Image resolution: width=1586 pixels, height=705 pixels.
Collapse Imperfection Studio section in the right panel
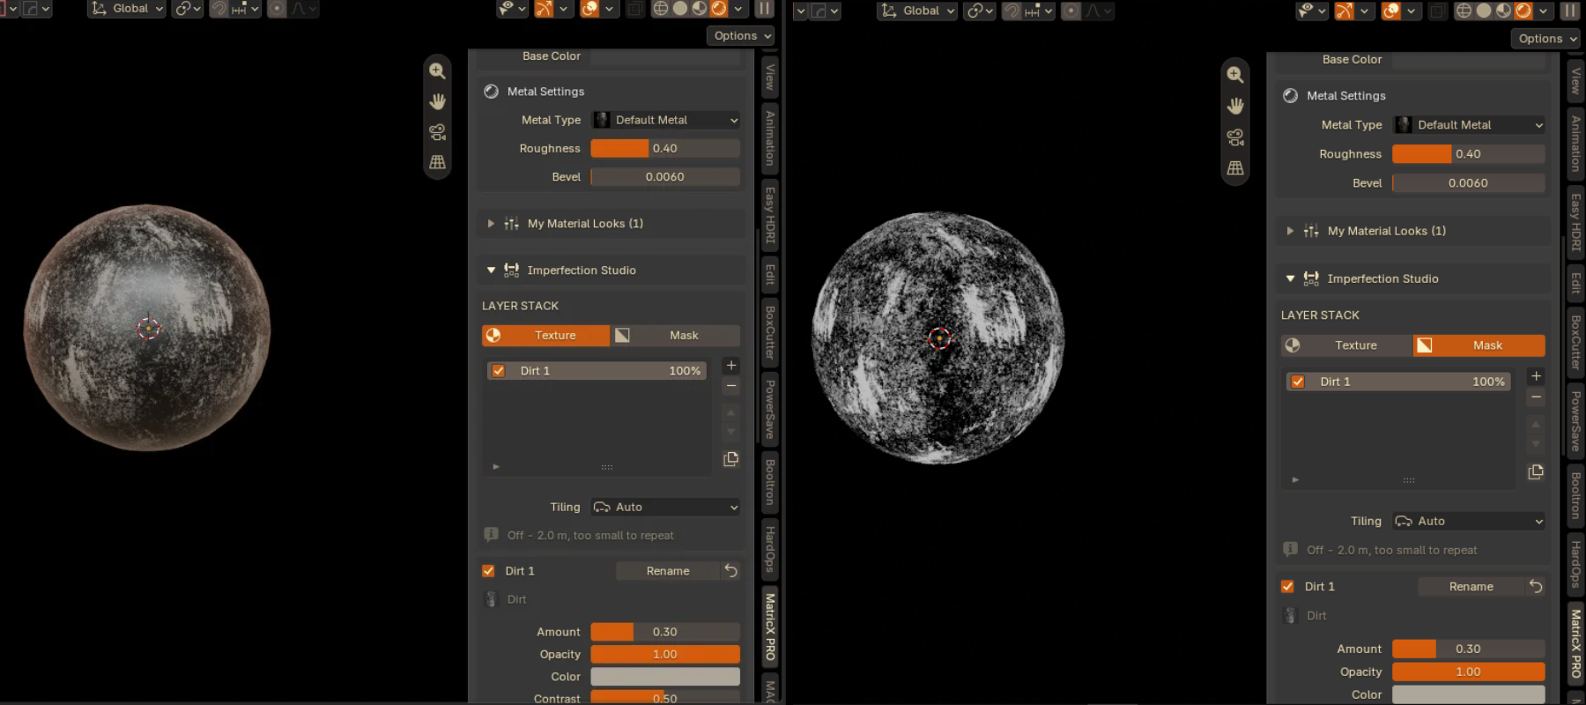click(1412, 278)
